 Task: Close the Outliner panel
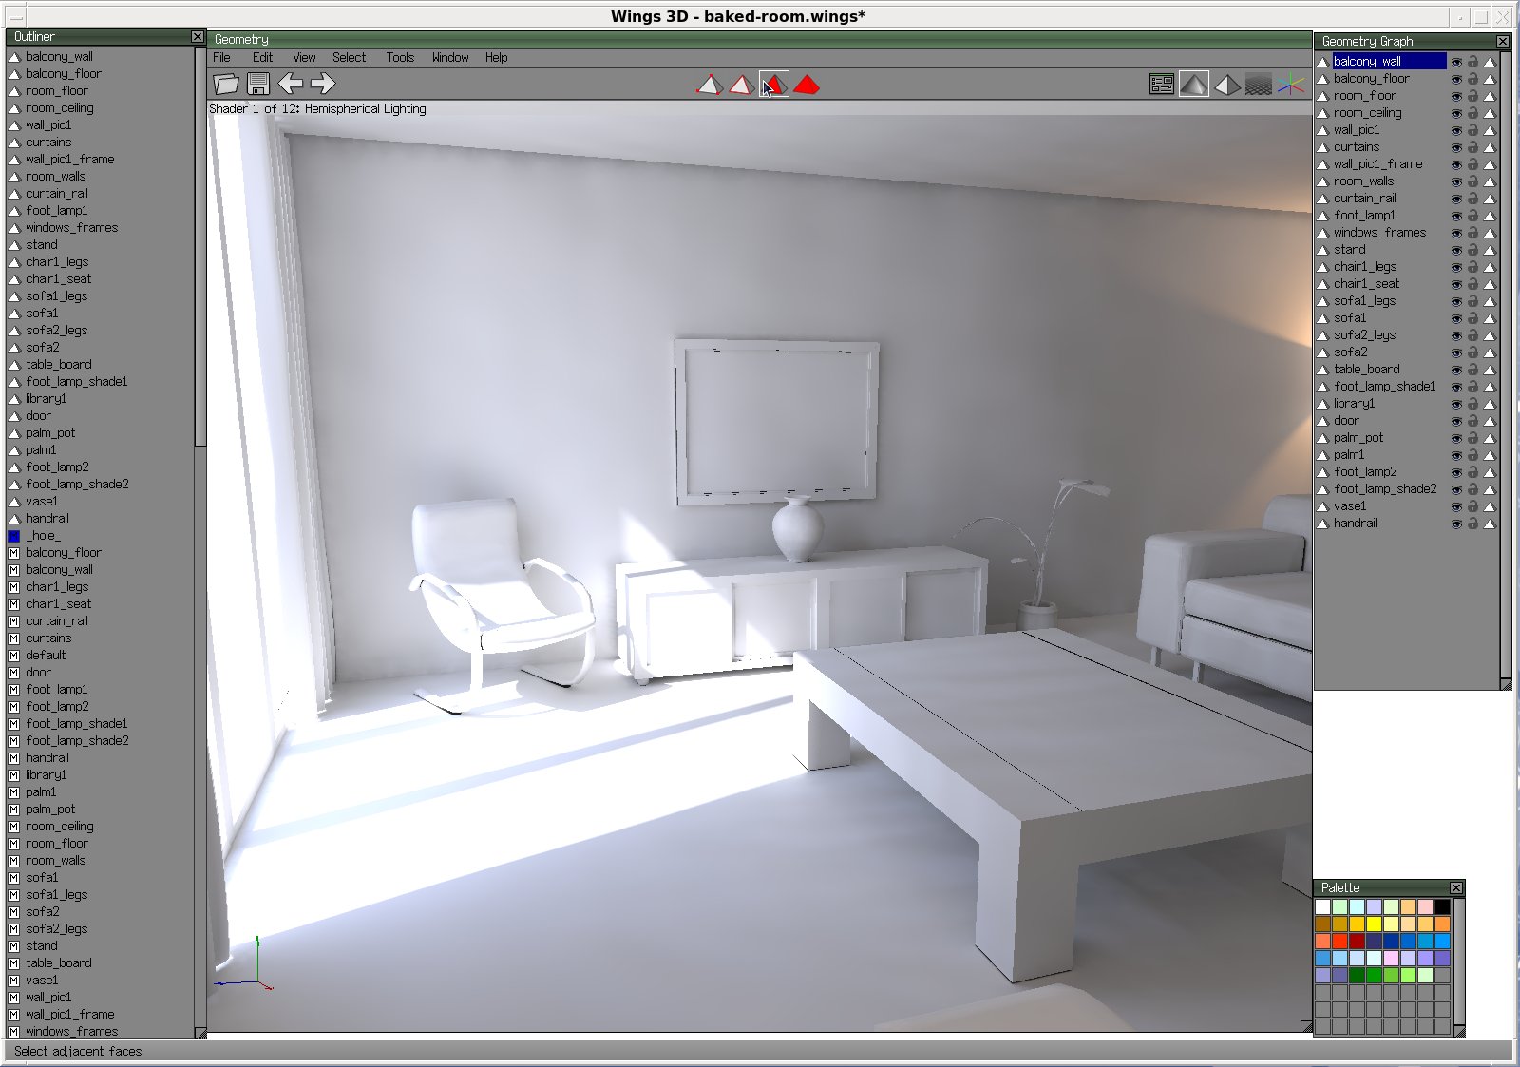(198, 36)
